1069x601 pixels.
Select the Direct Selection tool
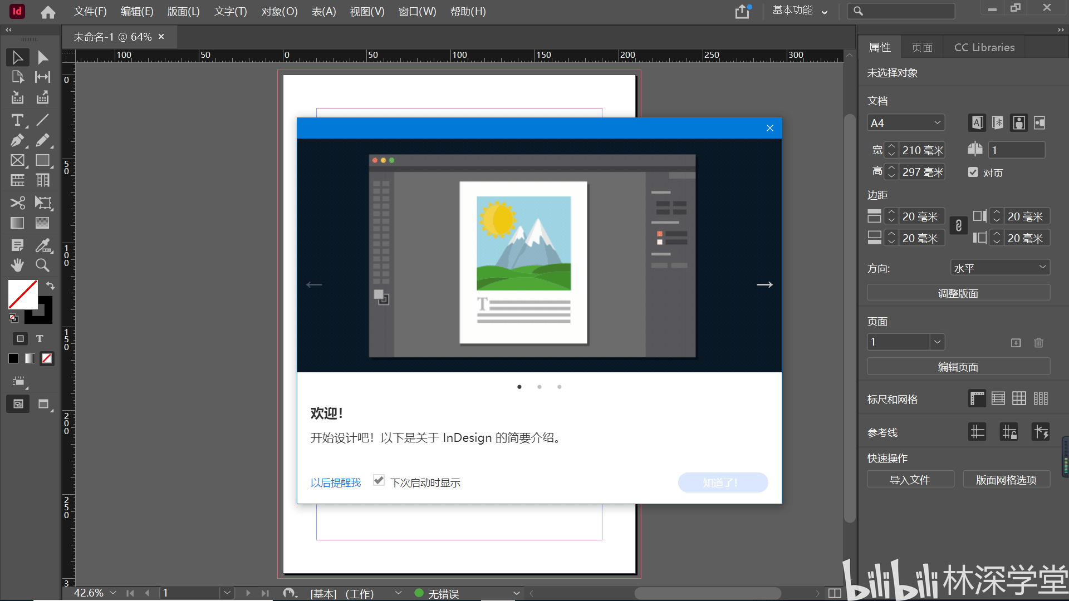click(x=43, y=57)
